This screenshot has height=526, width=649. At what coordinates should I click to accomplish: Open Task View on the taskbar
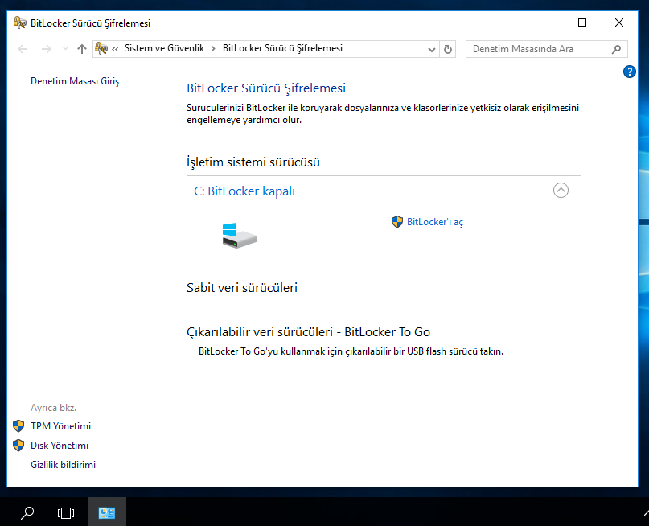click(66, 512)
